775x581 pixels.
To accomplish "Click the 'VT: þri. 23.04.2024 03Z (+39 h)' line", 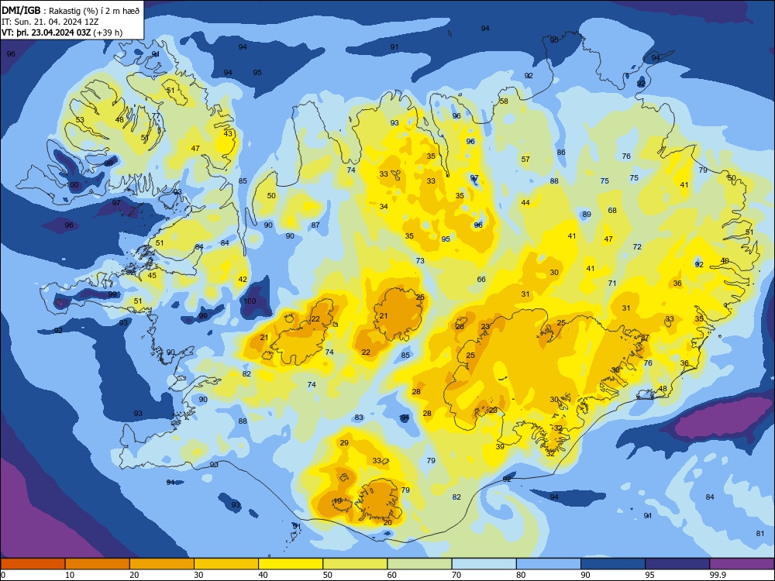I will (62, 33).
